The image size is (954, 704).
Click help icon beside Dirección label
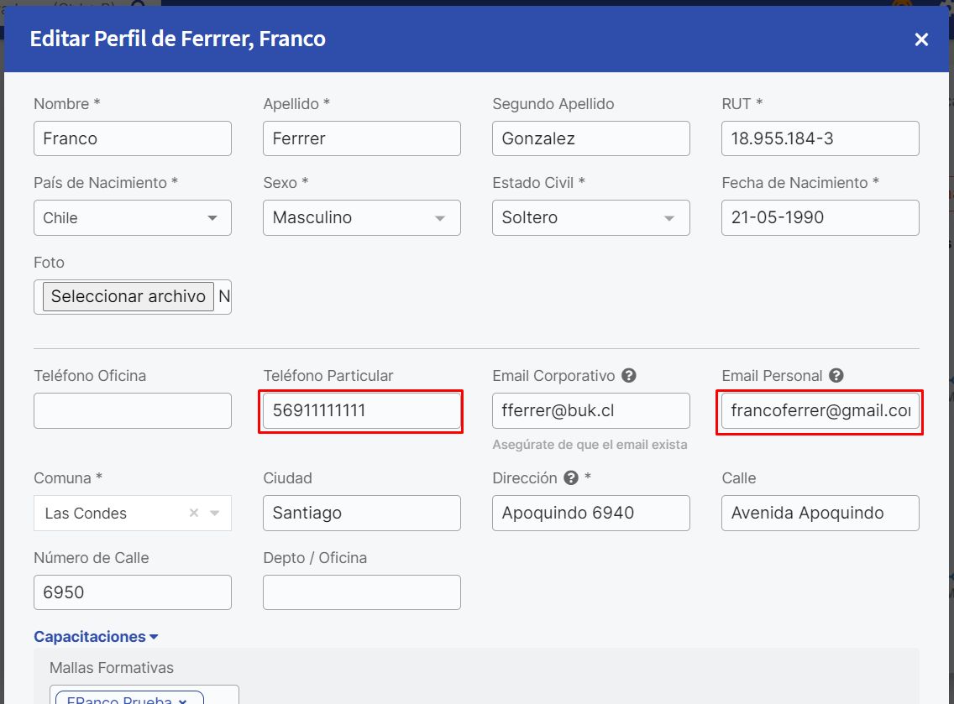pos(571,478)
